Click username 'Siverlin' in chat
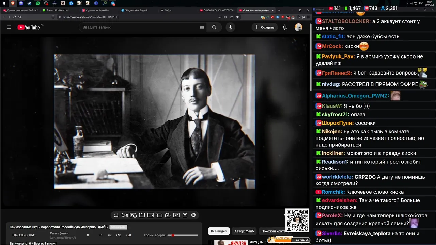This screenshot has width=436, height=245. (332, 234)
